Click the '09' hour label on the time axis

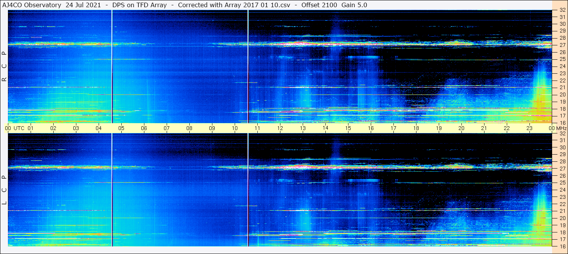212,128
